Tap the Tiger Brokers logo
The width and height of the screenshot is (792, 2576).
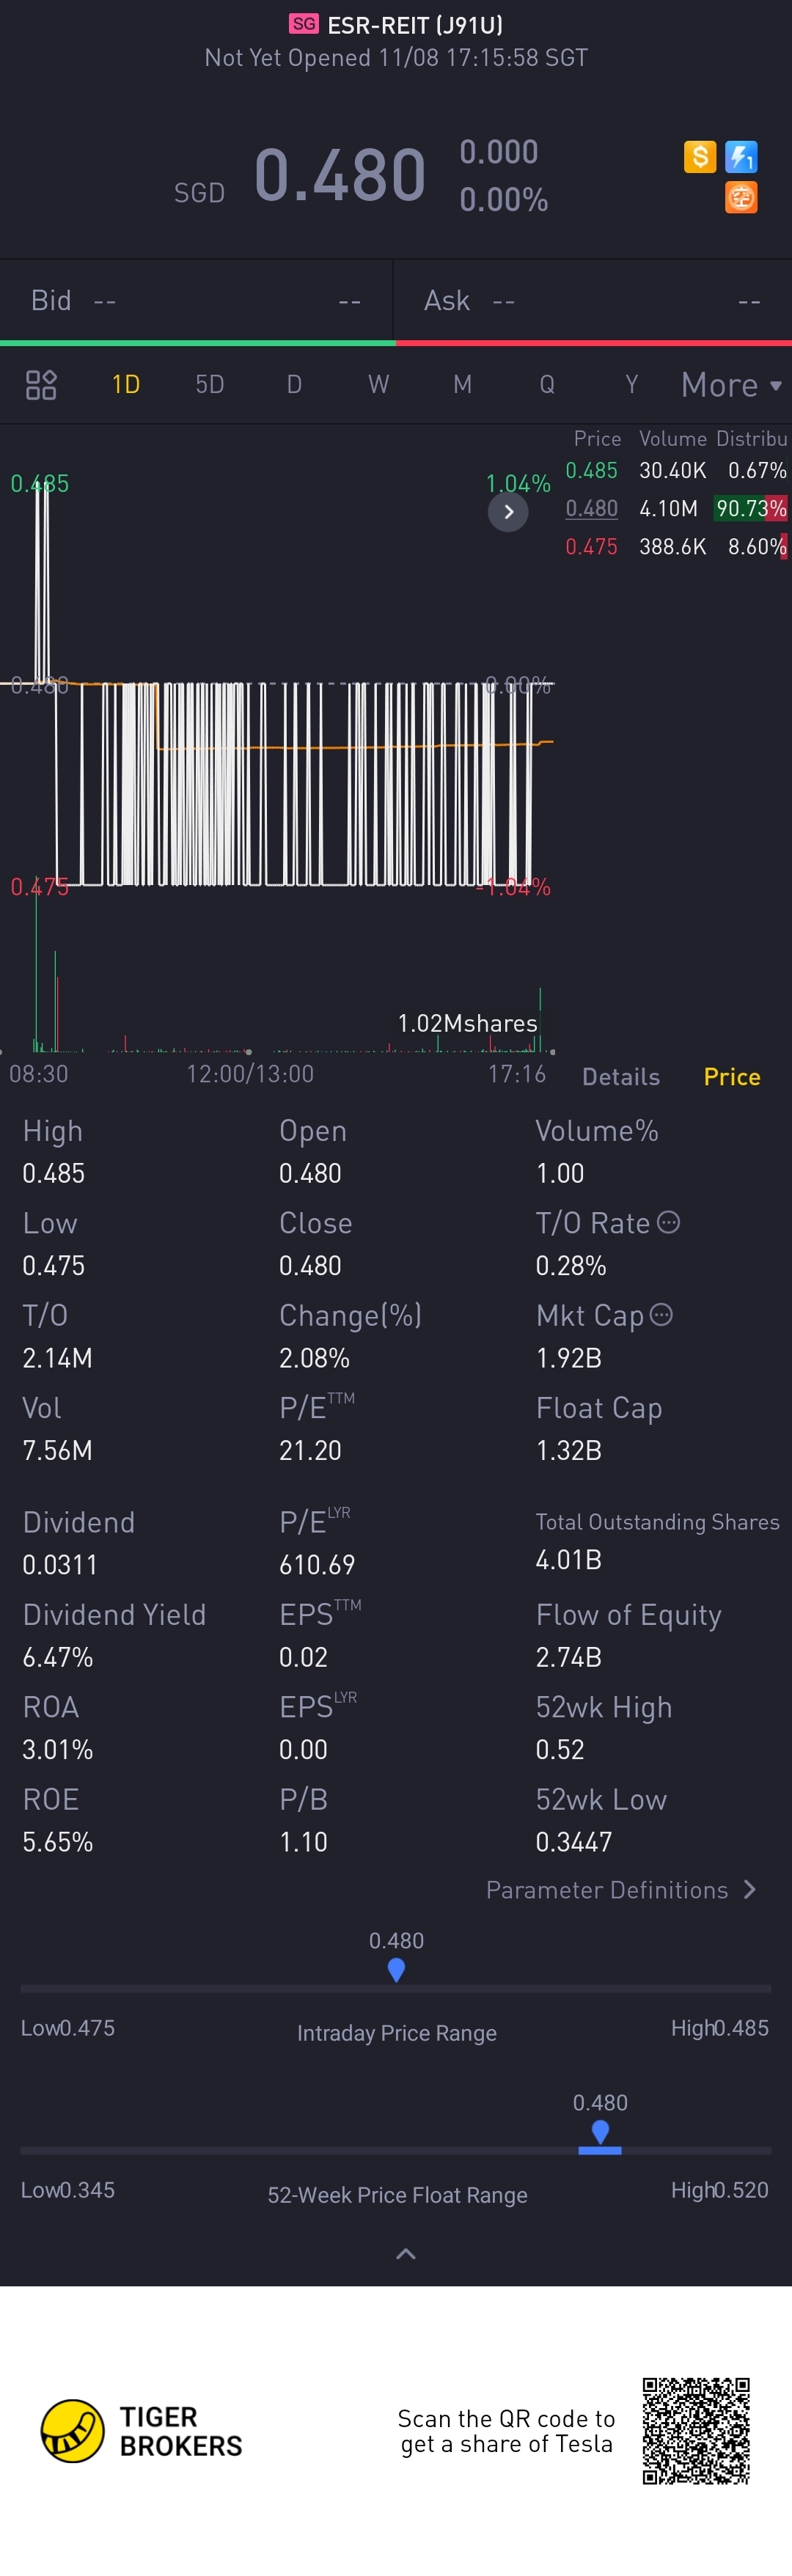coord(141,2431)
